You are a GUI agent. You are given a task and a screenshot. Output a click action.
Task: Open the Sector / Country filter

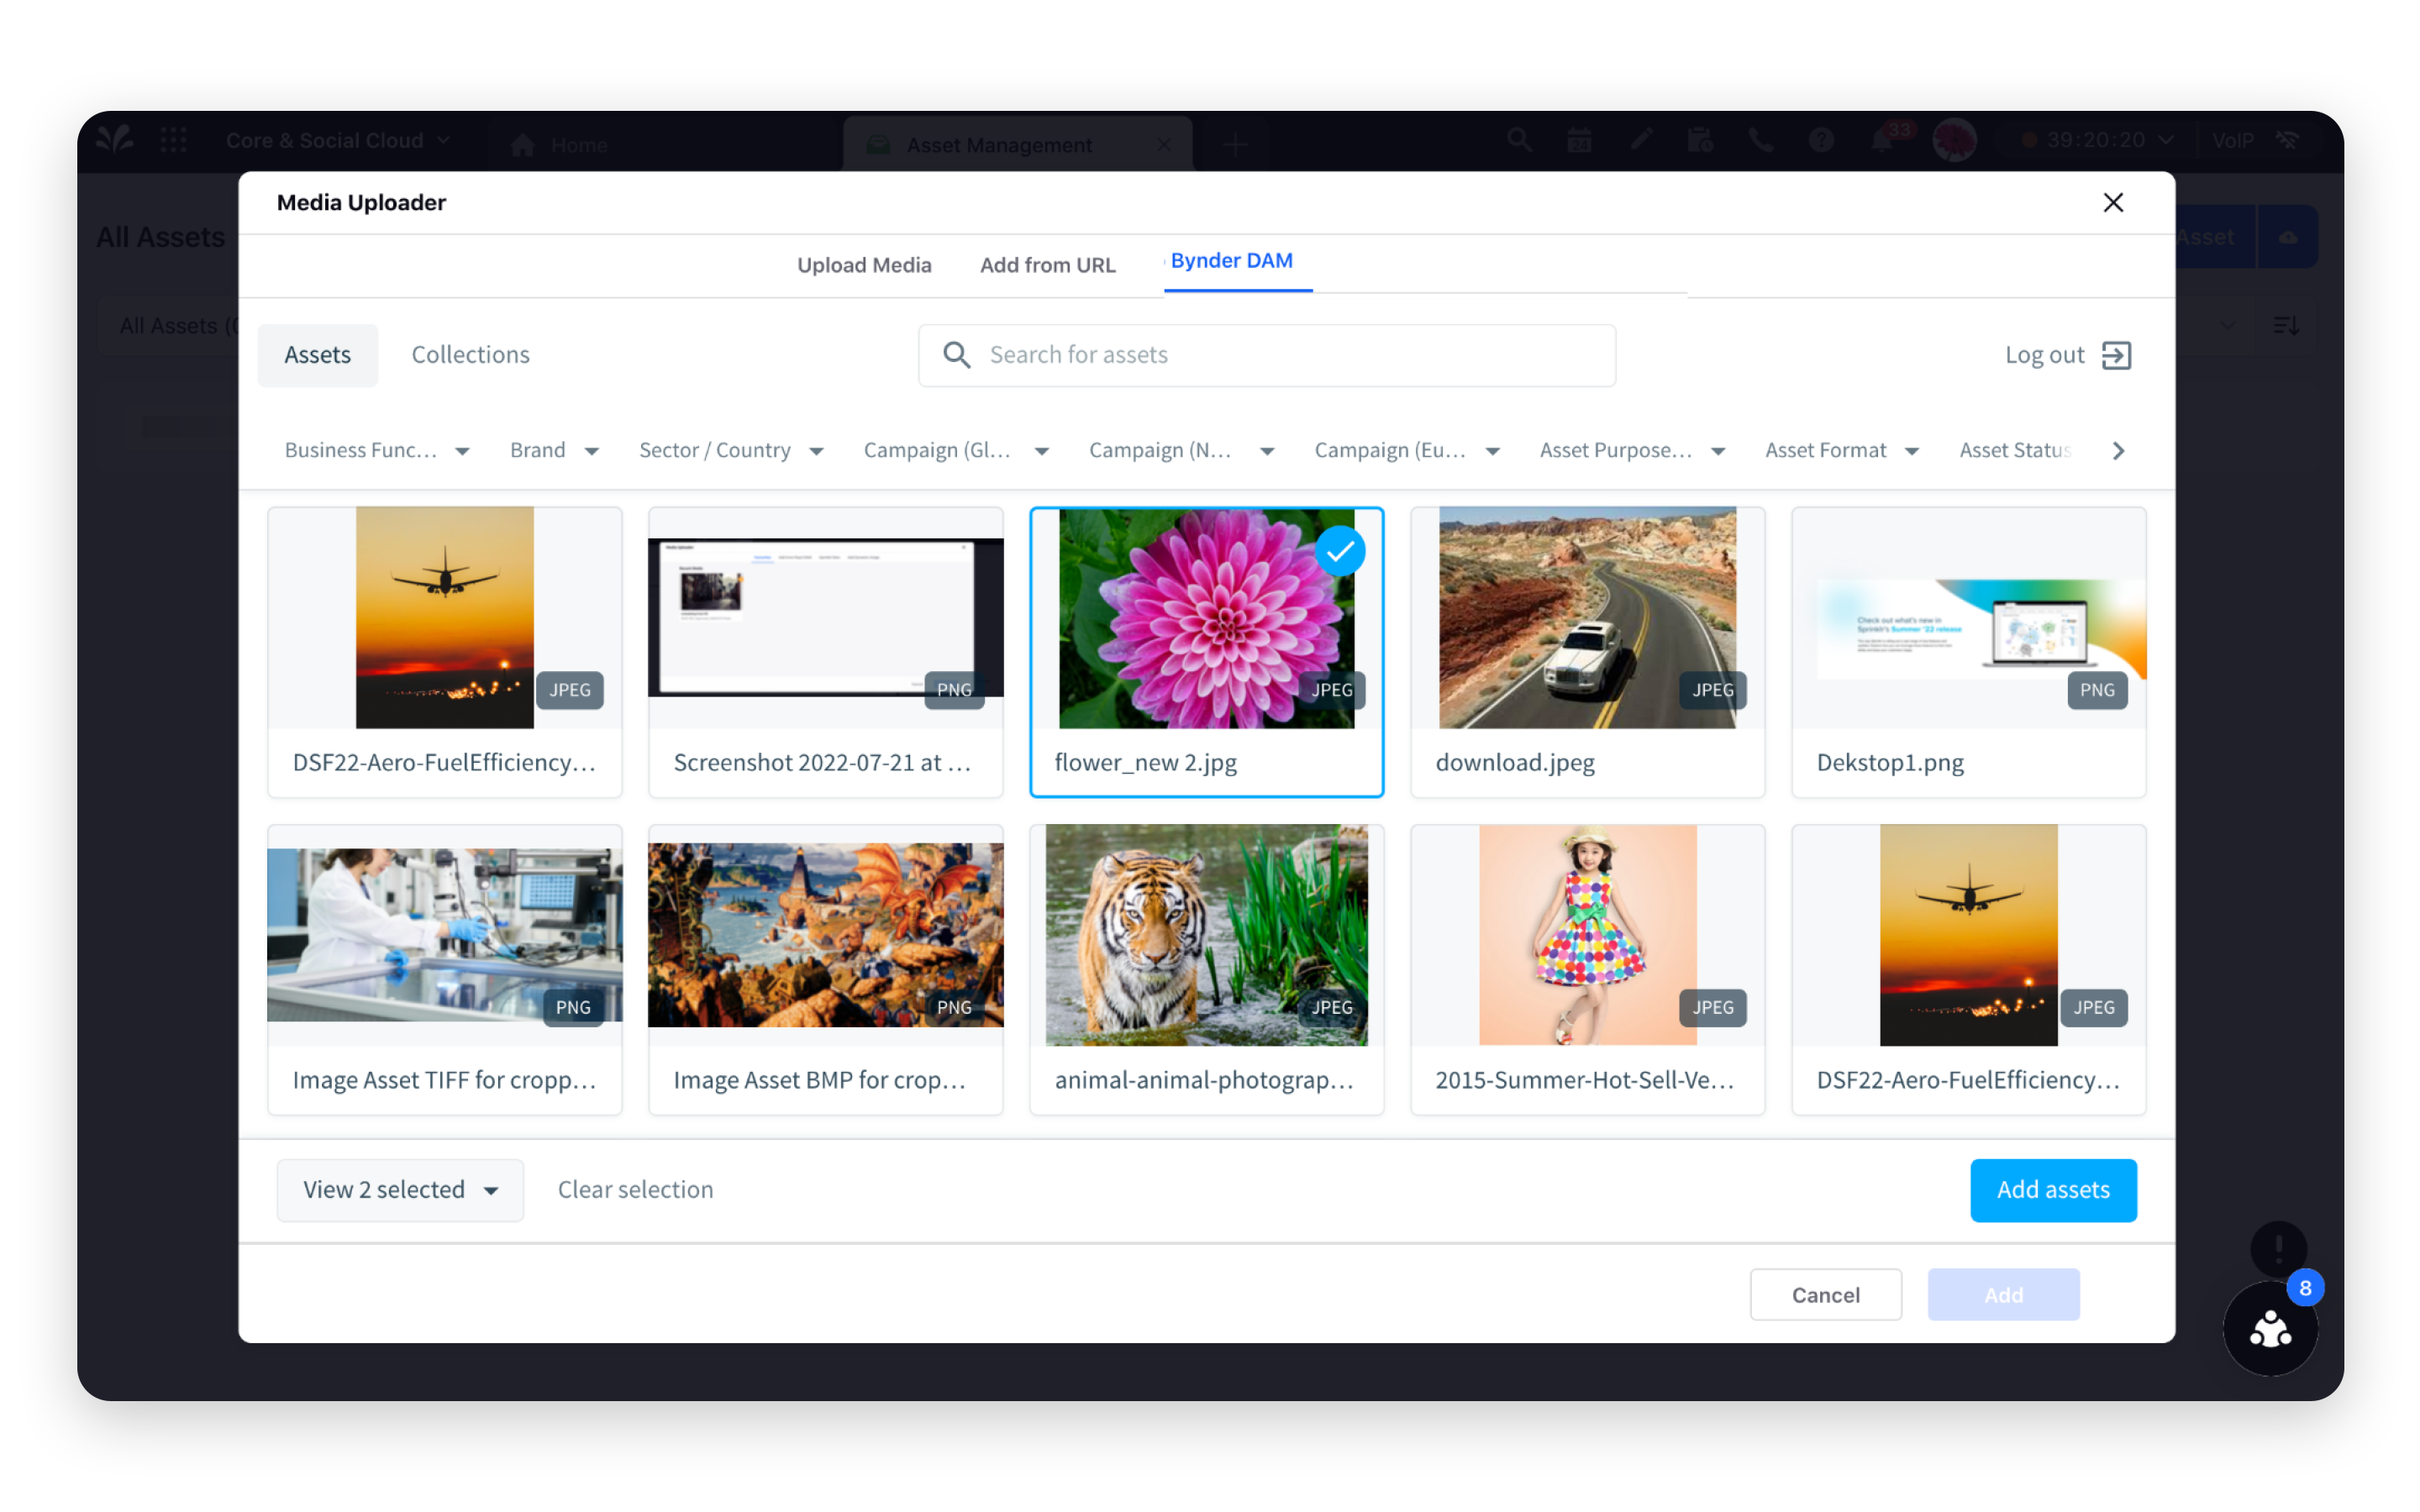pos(730,451)
